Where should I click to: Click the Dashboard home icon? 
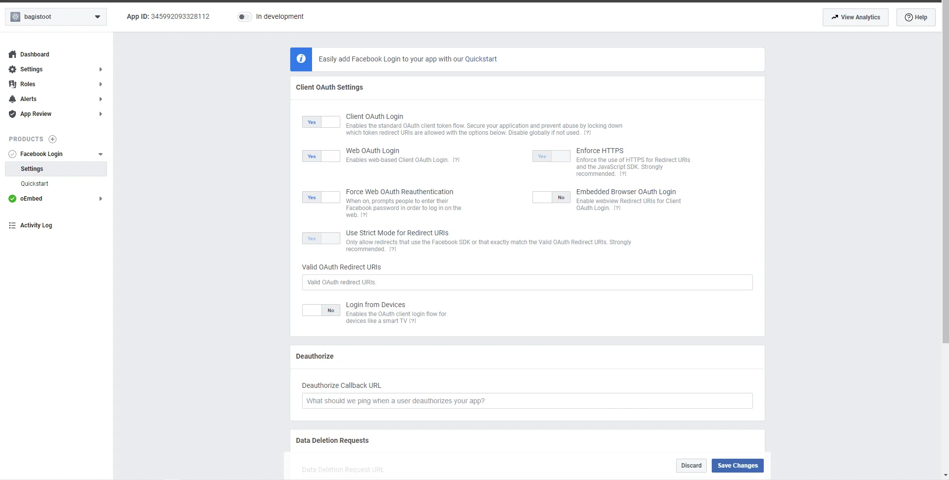[12, 54]
